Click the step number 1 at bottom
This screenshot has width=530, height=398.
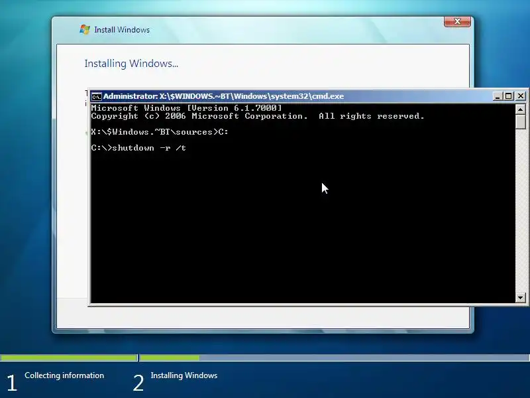pos(12,383)
